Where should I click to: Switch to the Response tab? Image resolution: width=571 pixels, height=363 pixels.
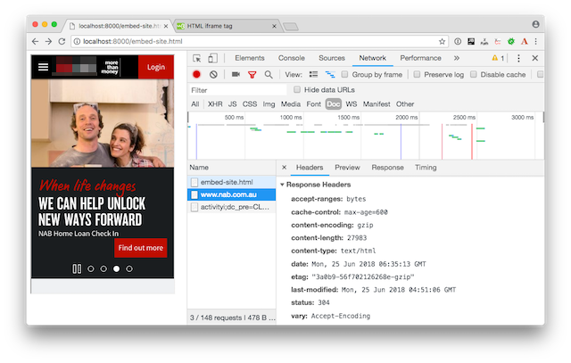point(387,168)
